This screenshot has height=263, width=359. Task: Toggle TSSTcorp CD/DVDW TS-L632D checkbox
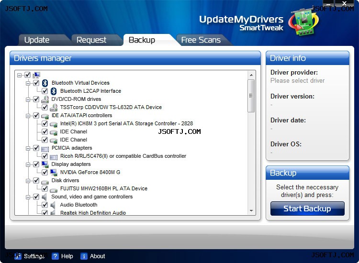(45, 107)
